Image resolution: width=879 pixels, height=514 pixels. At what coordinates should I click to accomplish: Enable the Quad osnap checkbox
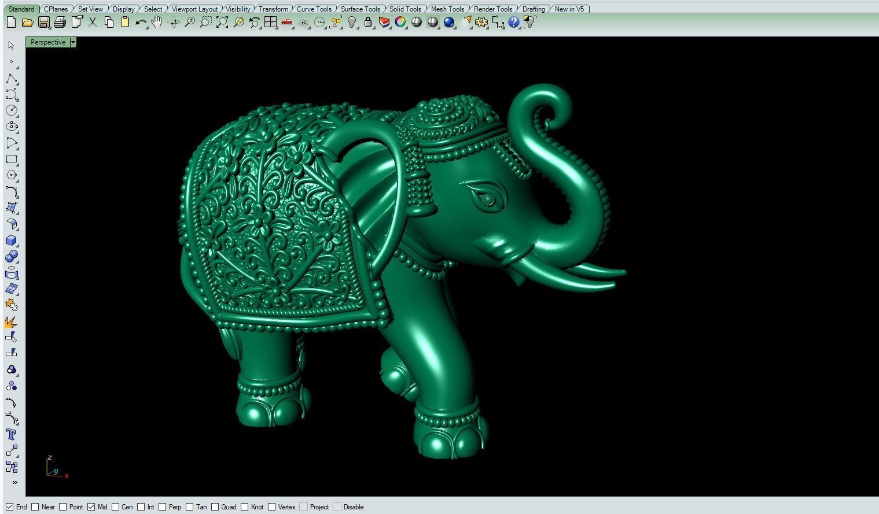[x=215, y=507]
